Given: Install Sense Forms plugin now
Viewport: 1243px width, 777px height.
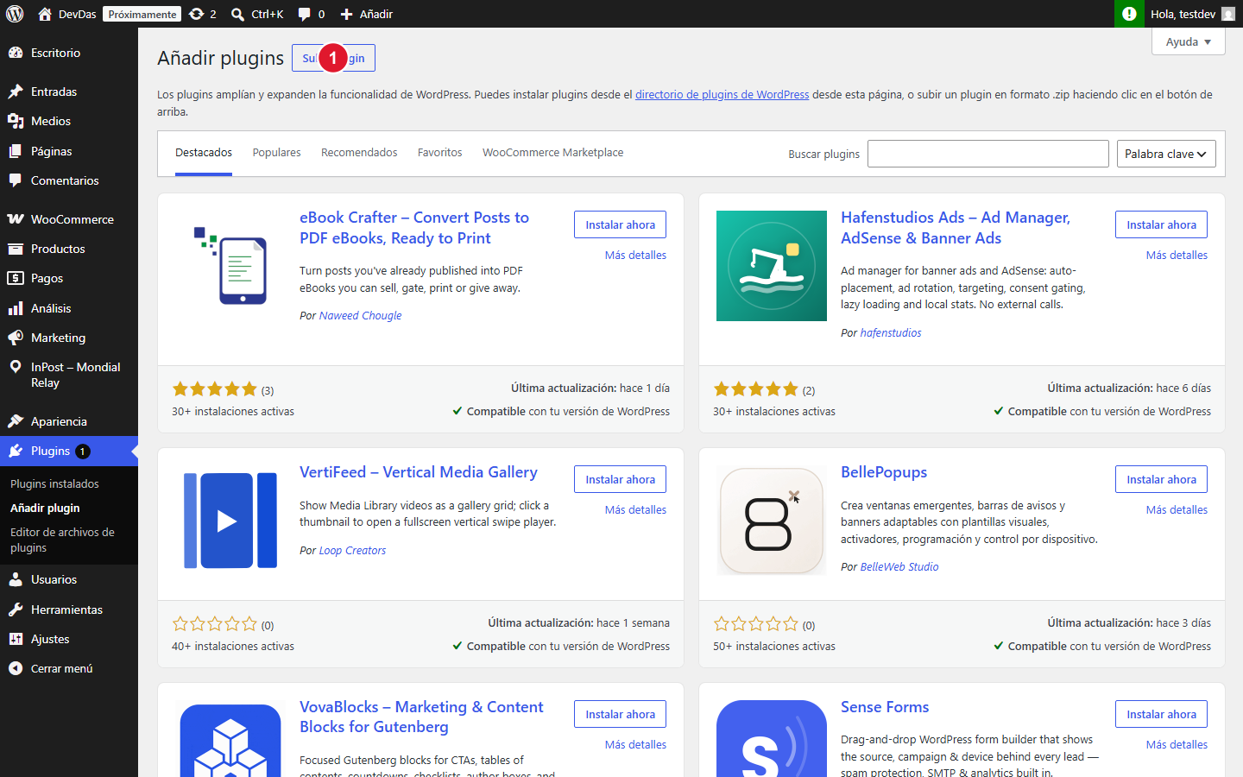Looking at the screenshot, I should coord(1161,714).
